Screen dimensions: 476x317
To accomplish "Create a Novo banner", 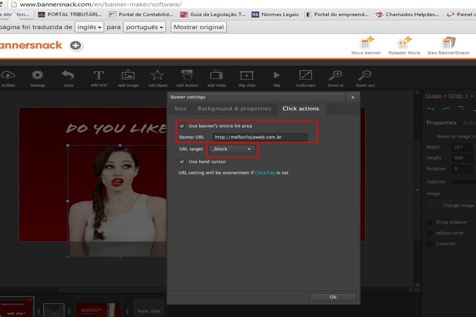I will click(x=366, y=46).
